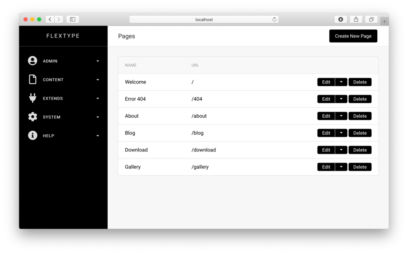Edit the Error 404 page
408x254 pixels.
(x=326, y=99)
